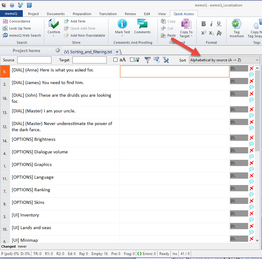This screenshot has width=262, height=259.
Task: Click the 0% match bar of Skins segment
Action: [x=239, y=201]
